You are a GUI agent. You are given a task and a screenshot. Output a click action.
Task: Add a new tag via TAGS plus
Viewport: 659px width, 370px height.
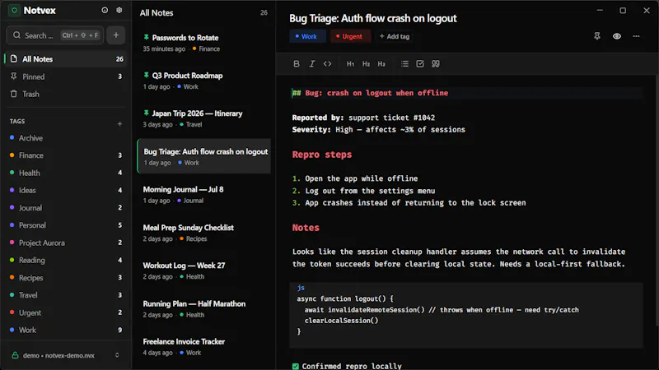pos(119,124)
